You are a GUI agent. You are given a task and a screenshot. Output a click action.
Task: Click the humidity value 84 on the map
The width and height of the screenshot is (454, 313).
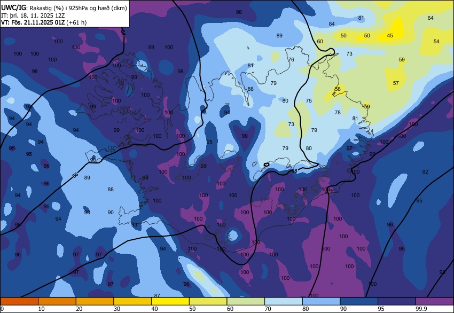pyautogui.click(x=332, y=24)
